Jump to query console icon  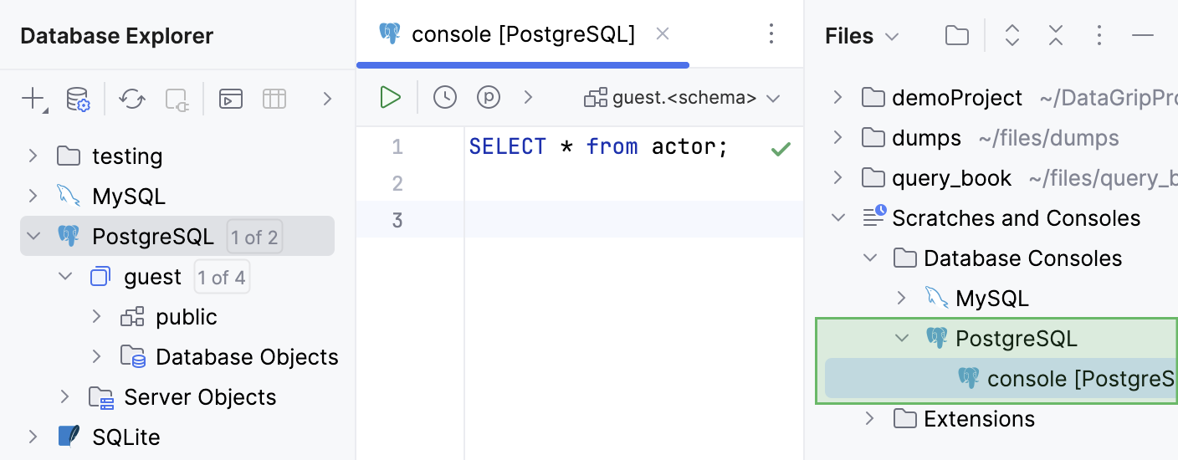(231, 100)
